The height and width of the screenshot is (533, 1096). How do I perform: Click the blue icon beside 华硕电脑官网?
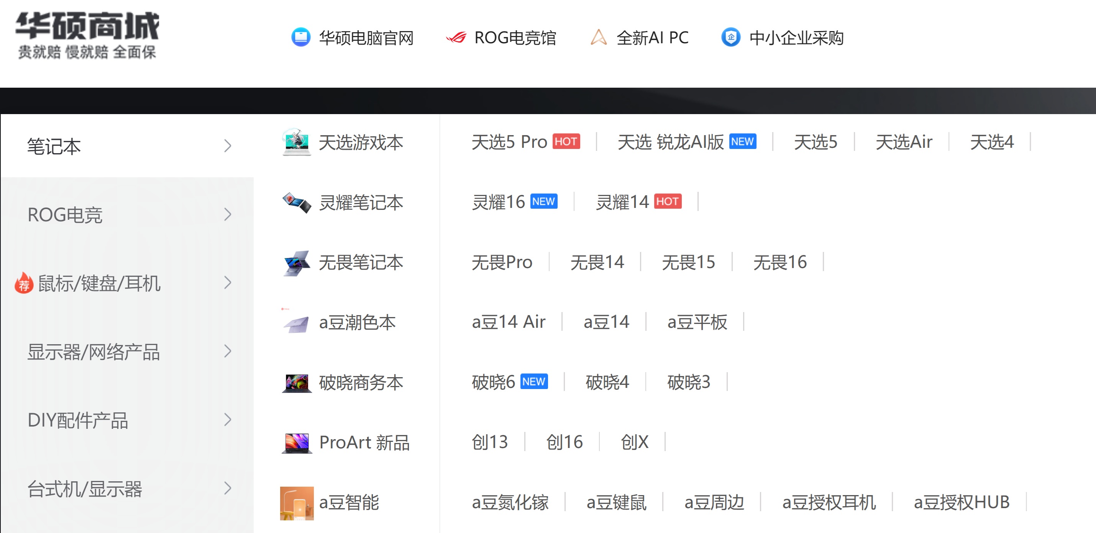coord(301,38)
